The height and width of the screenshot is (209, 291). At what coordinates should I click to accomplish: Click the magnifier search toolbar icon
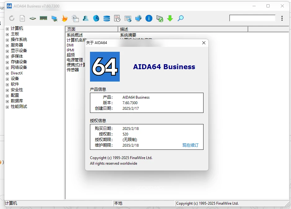[x=181, y=18]
